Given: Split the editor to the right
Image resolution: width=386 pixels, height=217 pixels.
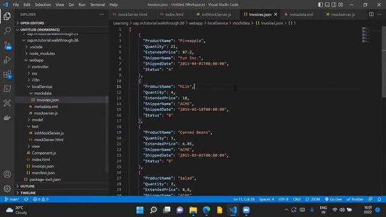Looking at the screenshot, I should click(x=371, y=14).
